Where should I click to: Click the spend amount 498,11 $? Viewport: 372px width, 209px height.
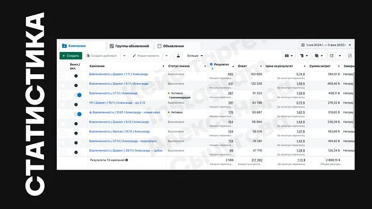tap(334, 93)
